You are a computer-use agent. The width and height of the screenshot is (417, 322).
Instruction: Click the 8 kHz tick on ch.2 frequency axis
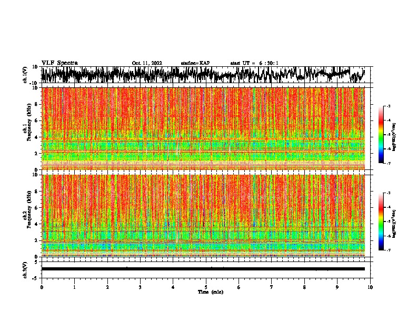(36, 192)
